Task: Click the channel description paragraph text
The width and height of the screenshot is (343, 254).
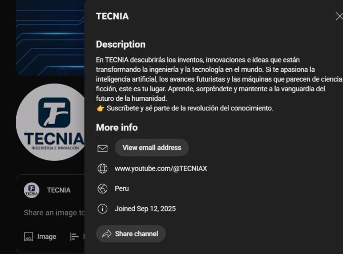Action: 219,84
